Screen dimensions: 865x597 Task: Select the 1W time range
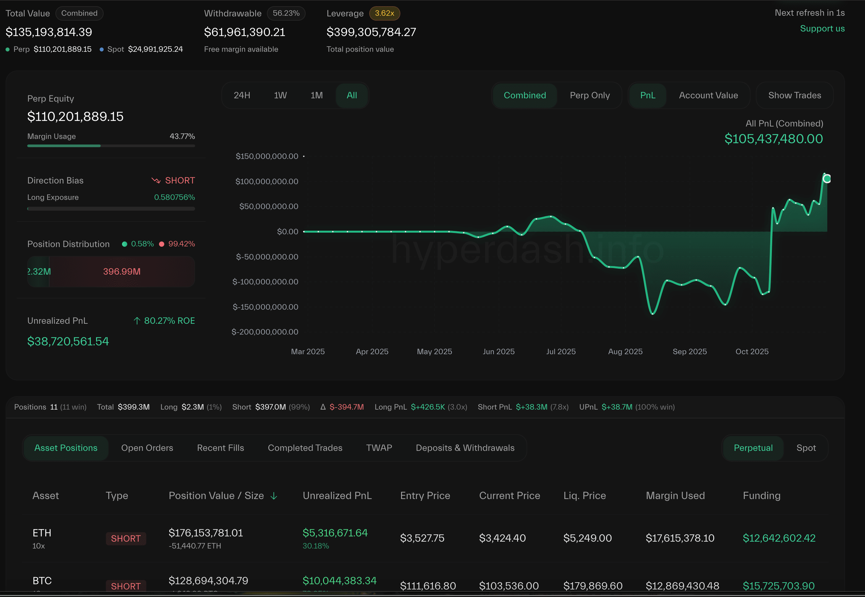click(280, 95)
